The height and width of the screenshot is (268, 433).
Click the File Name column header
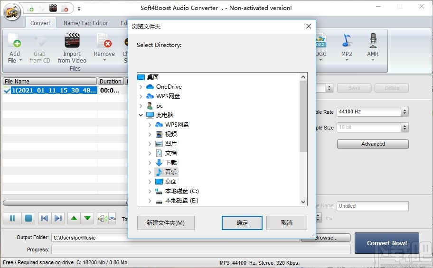click(x=50, y=81)
